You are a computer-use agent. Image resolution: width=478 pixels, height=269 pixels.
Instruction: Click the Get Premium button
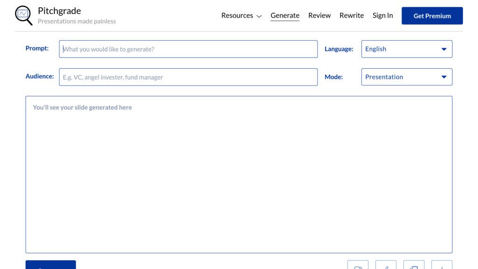[432, 16]
